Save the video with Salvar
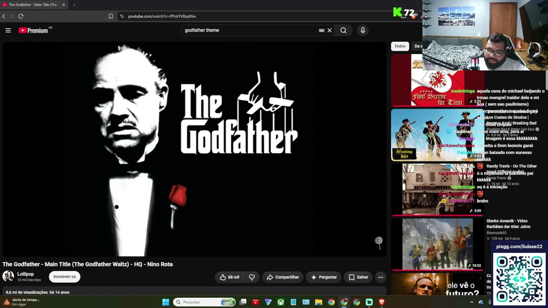548x308 pixels. [x=358, y=277]
